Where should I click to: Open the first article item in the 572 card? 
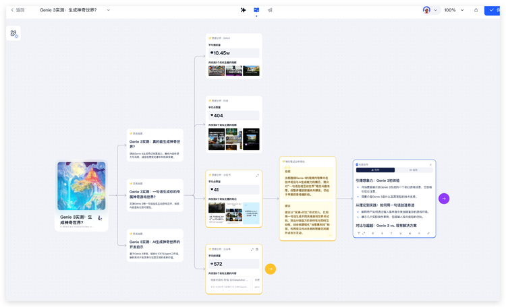[230, 283]
